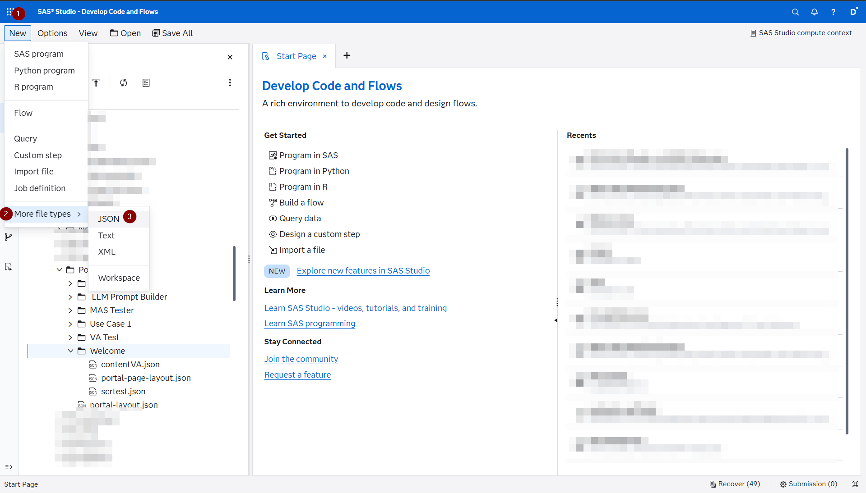Collapse the Recents panel arrow
Viewport: 866px width, 493px height.
tap(556, 320)
